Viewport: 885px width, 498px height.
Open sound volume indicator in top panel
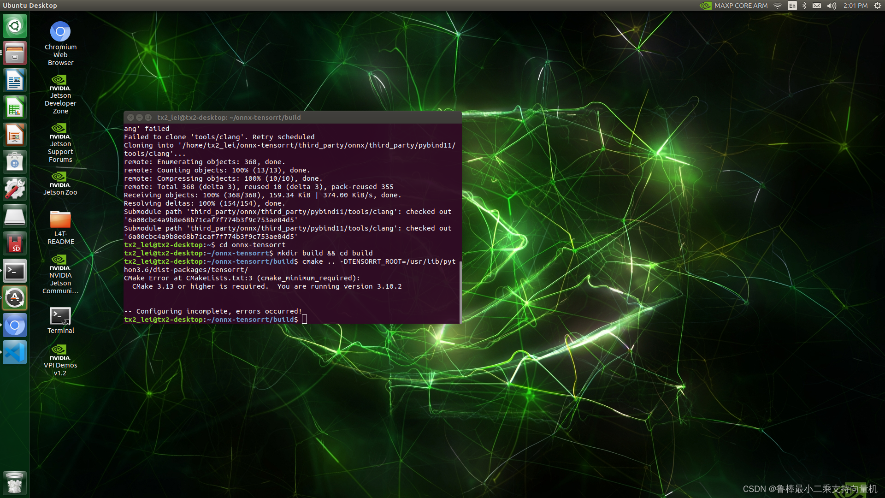tap(832, 6)
